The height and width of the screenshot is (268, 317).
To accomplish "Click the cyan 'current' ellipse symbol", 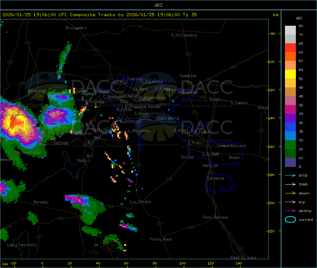I will tap(290, 219).
